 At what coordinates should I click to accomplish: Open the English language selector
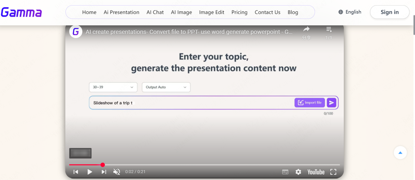350,12
